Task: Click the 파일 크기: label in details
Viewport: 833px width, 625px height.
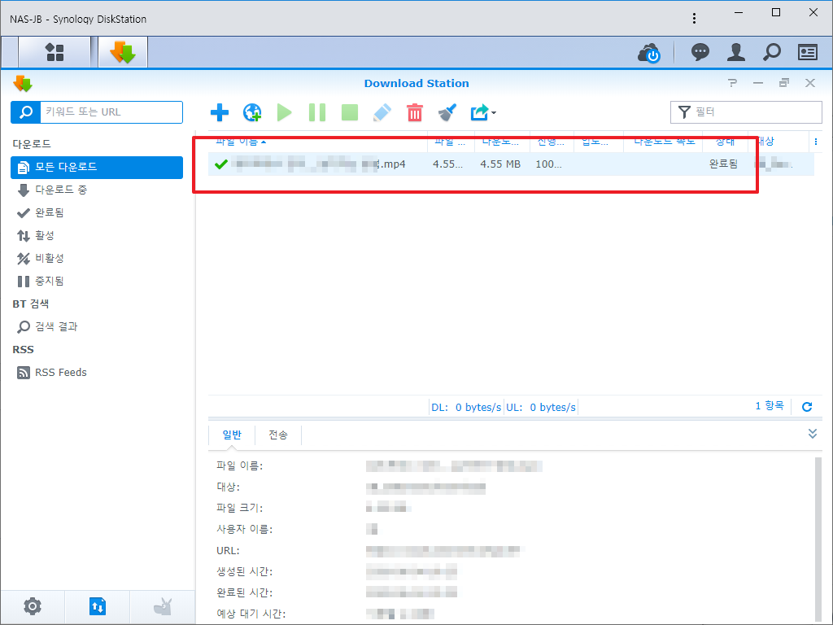Action: point(240,508)
